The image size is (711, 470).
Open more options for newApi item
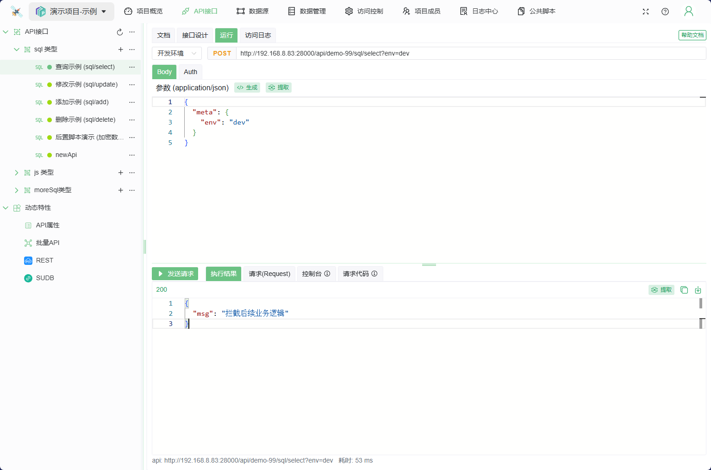point(132,155)
